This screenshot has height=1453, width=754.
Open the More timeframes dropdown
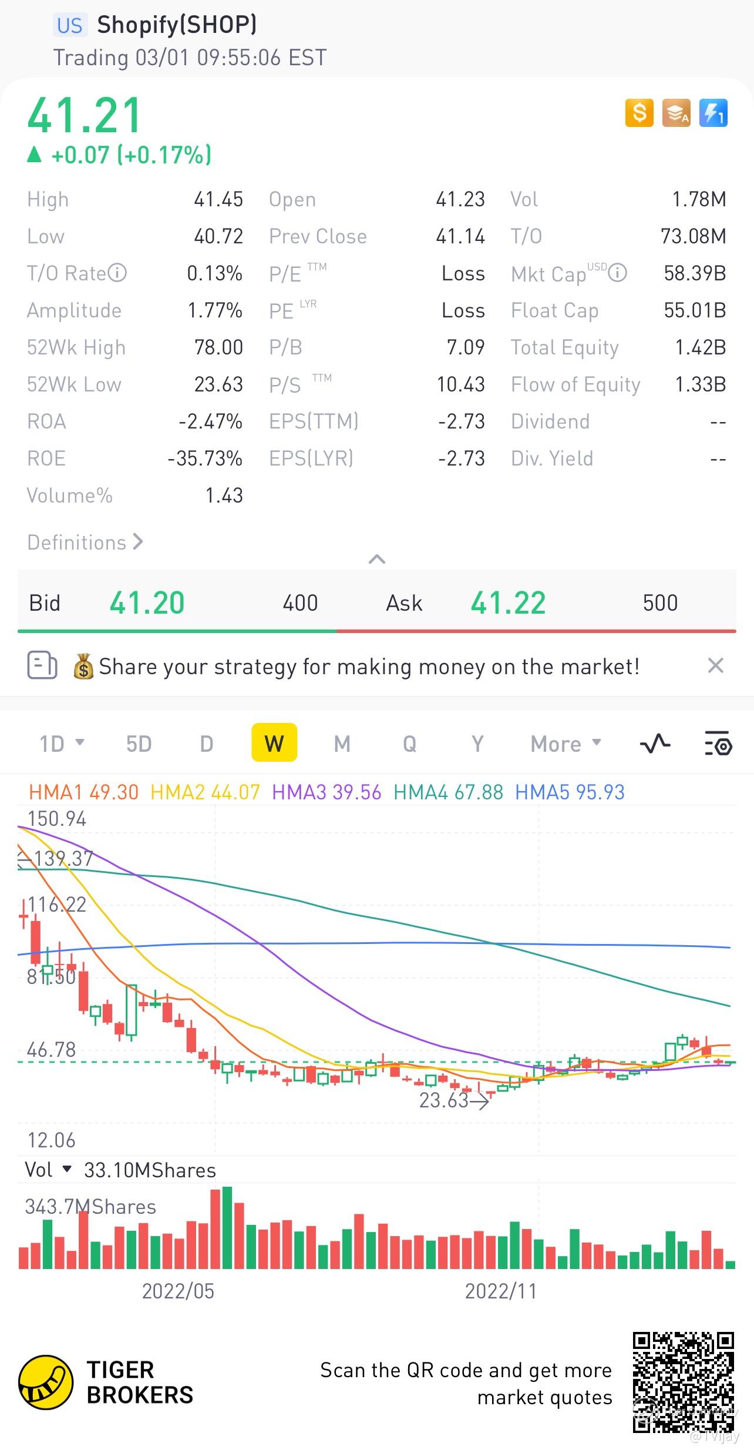coord(566,744)
